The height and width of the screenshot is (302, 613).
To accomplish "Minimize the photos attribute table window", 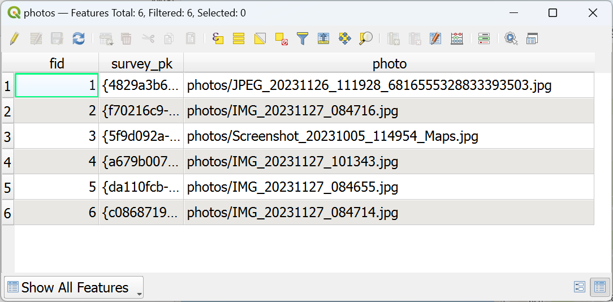I will pyautogui.click(x=515, y=13).
